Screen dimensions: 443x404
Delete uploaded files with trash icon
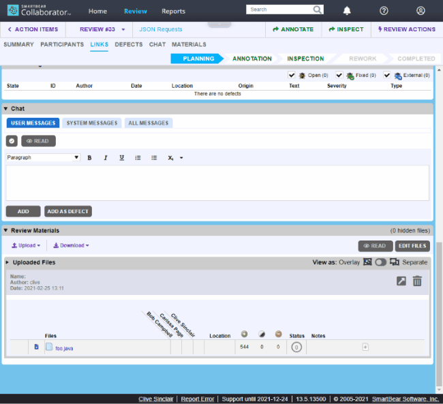click(417, 281)
